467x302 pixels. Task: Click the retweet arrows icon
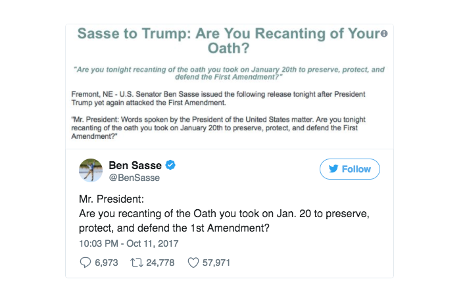tap(137, 263)
